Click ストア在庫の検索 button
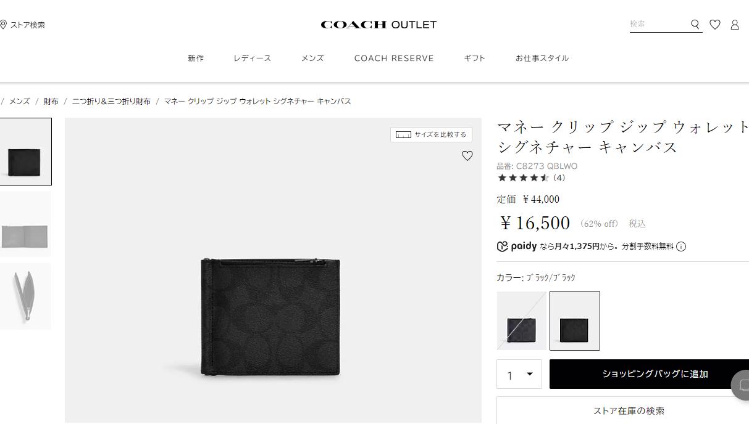The image size is (749, 424). click(629, 410)
